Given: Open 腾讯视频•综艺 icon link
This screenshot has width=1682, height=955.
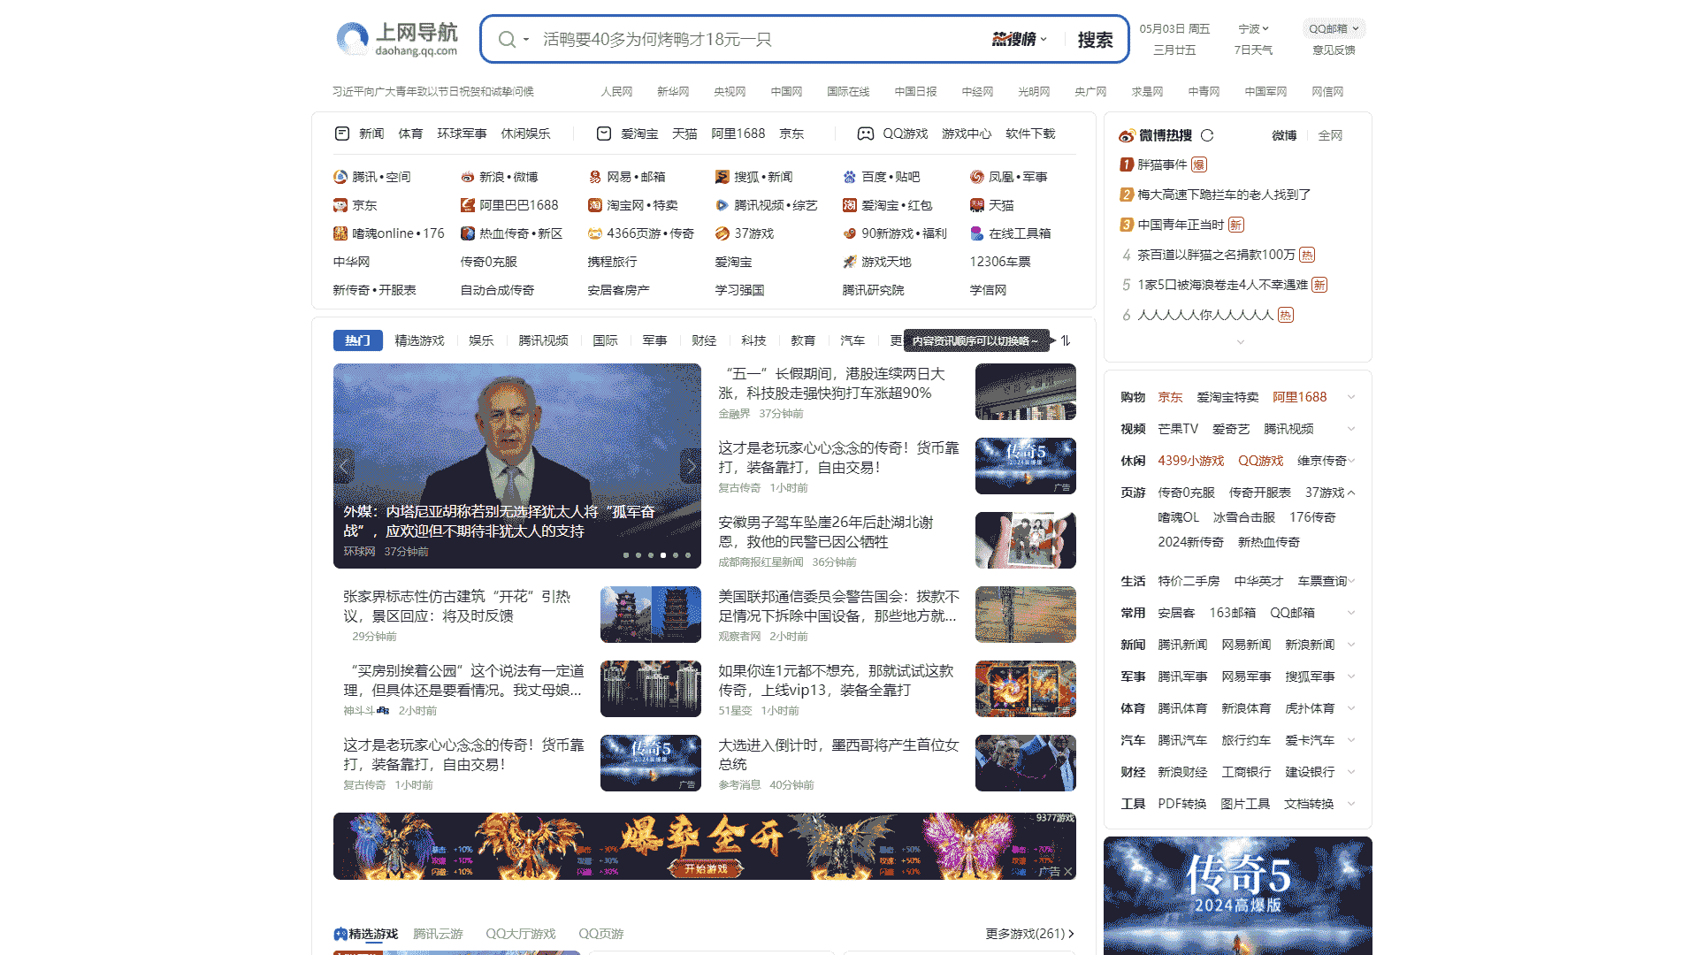Looking at the screenshot, I should click(x=722, y=205).
